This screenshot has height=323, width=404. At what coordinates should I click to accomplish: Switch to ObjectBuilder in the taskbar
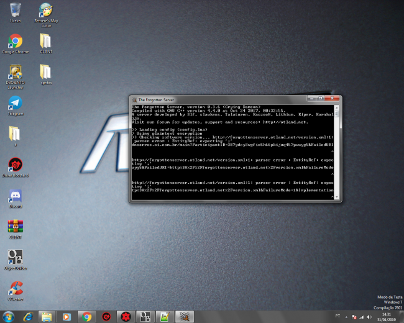(x=145, y=317)
